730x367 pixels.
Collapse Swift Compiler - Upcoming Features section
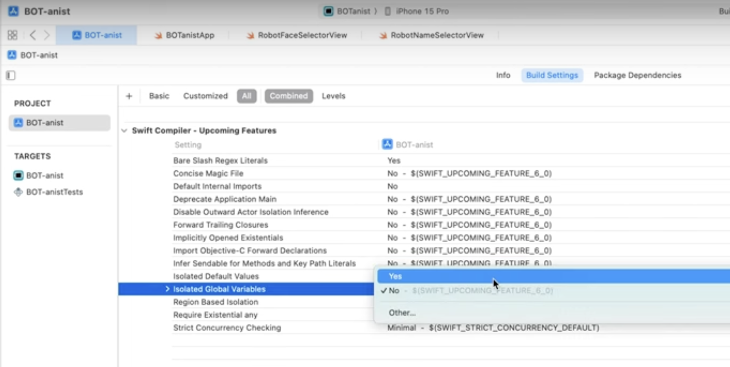(124, 130)
